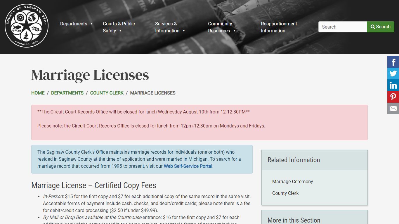Pin page on Pinterest
The image size is (399, 224).
(393, 97)
